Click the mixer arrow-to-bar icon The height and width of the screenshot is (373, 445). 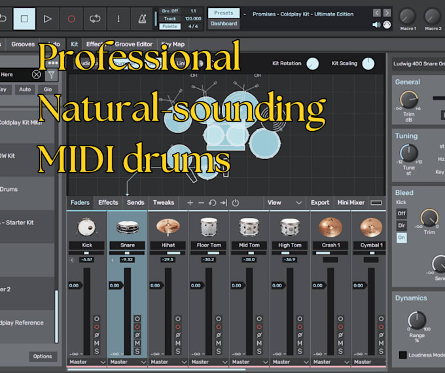(224, 203)
